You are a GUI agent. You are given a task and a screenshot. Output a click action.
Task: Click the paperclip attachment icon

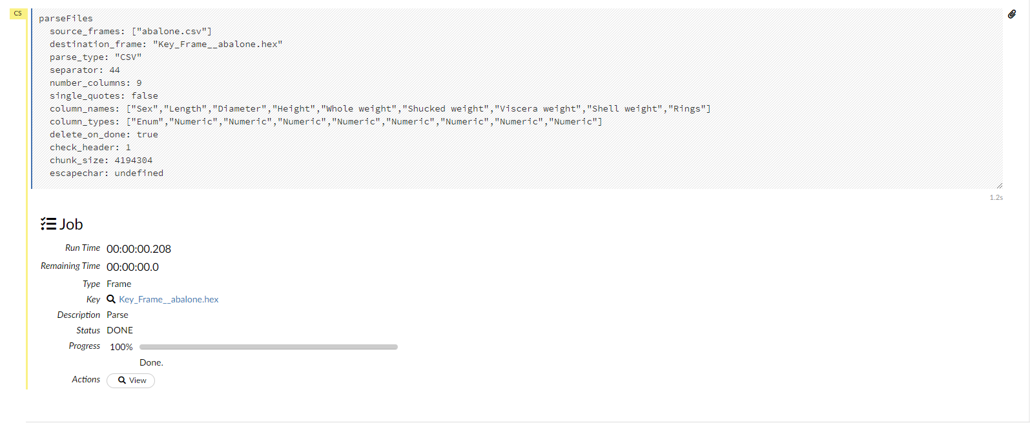(1013, 14)
